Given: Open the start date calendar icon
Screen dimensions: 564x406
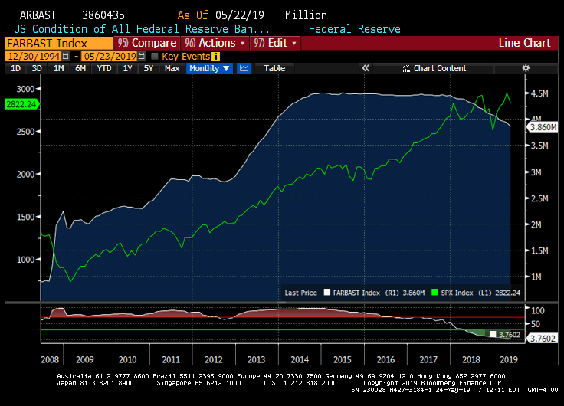Looking at the screenshot, I should pos(65,56).
